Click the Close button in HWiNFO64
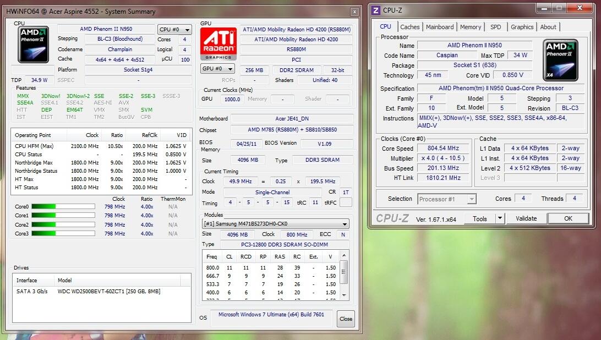601x340 pixels. 346,319
